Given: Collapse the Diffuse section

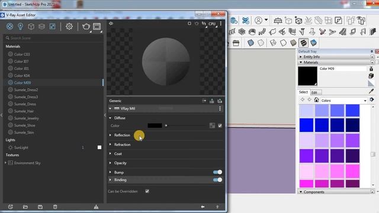Looking at the screenshot, I should (x=110, y=118).
